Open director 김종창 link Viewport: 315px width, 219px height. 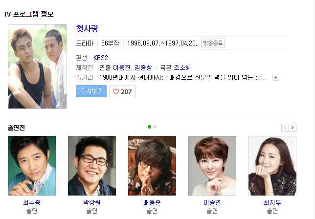point(143,67)
